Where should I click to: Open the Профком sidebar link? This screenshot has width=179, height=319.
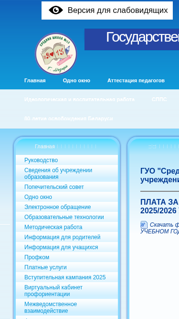[x=37, y=257]
